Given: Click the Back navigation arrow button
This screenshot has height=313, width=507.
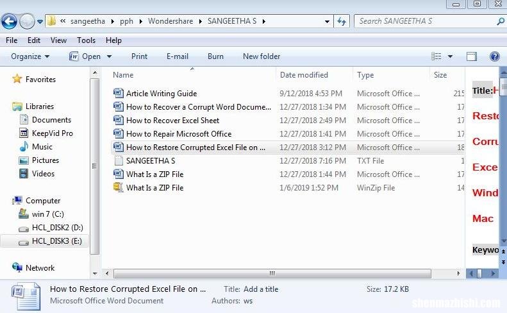Looking at the screenshot, I should point(10,21).
